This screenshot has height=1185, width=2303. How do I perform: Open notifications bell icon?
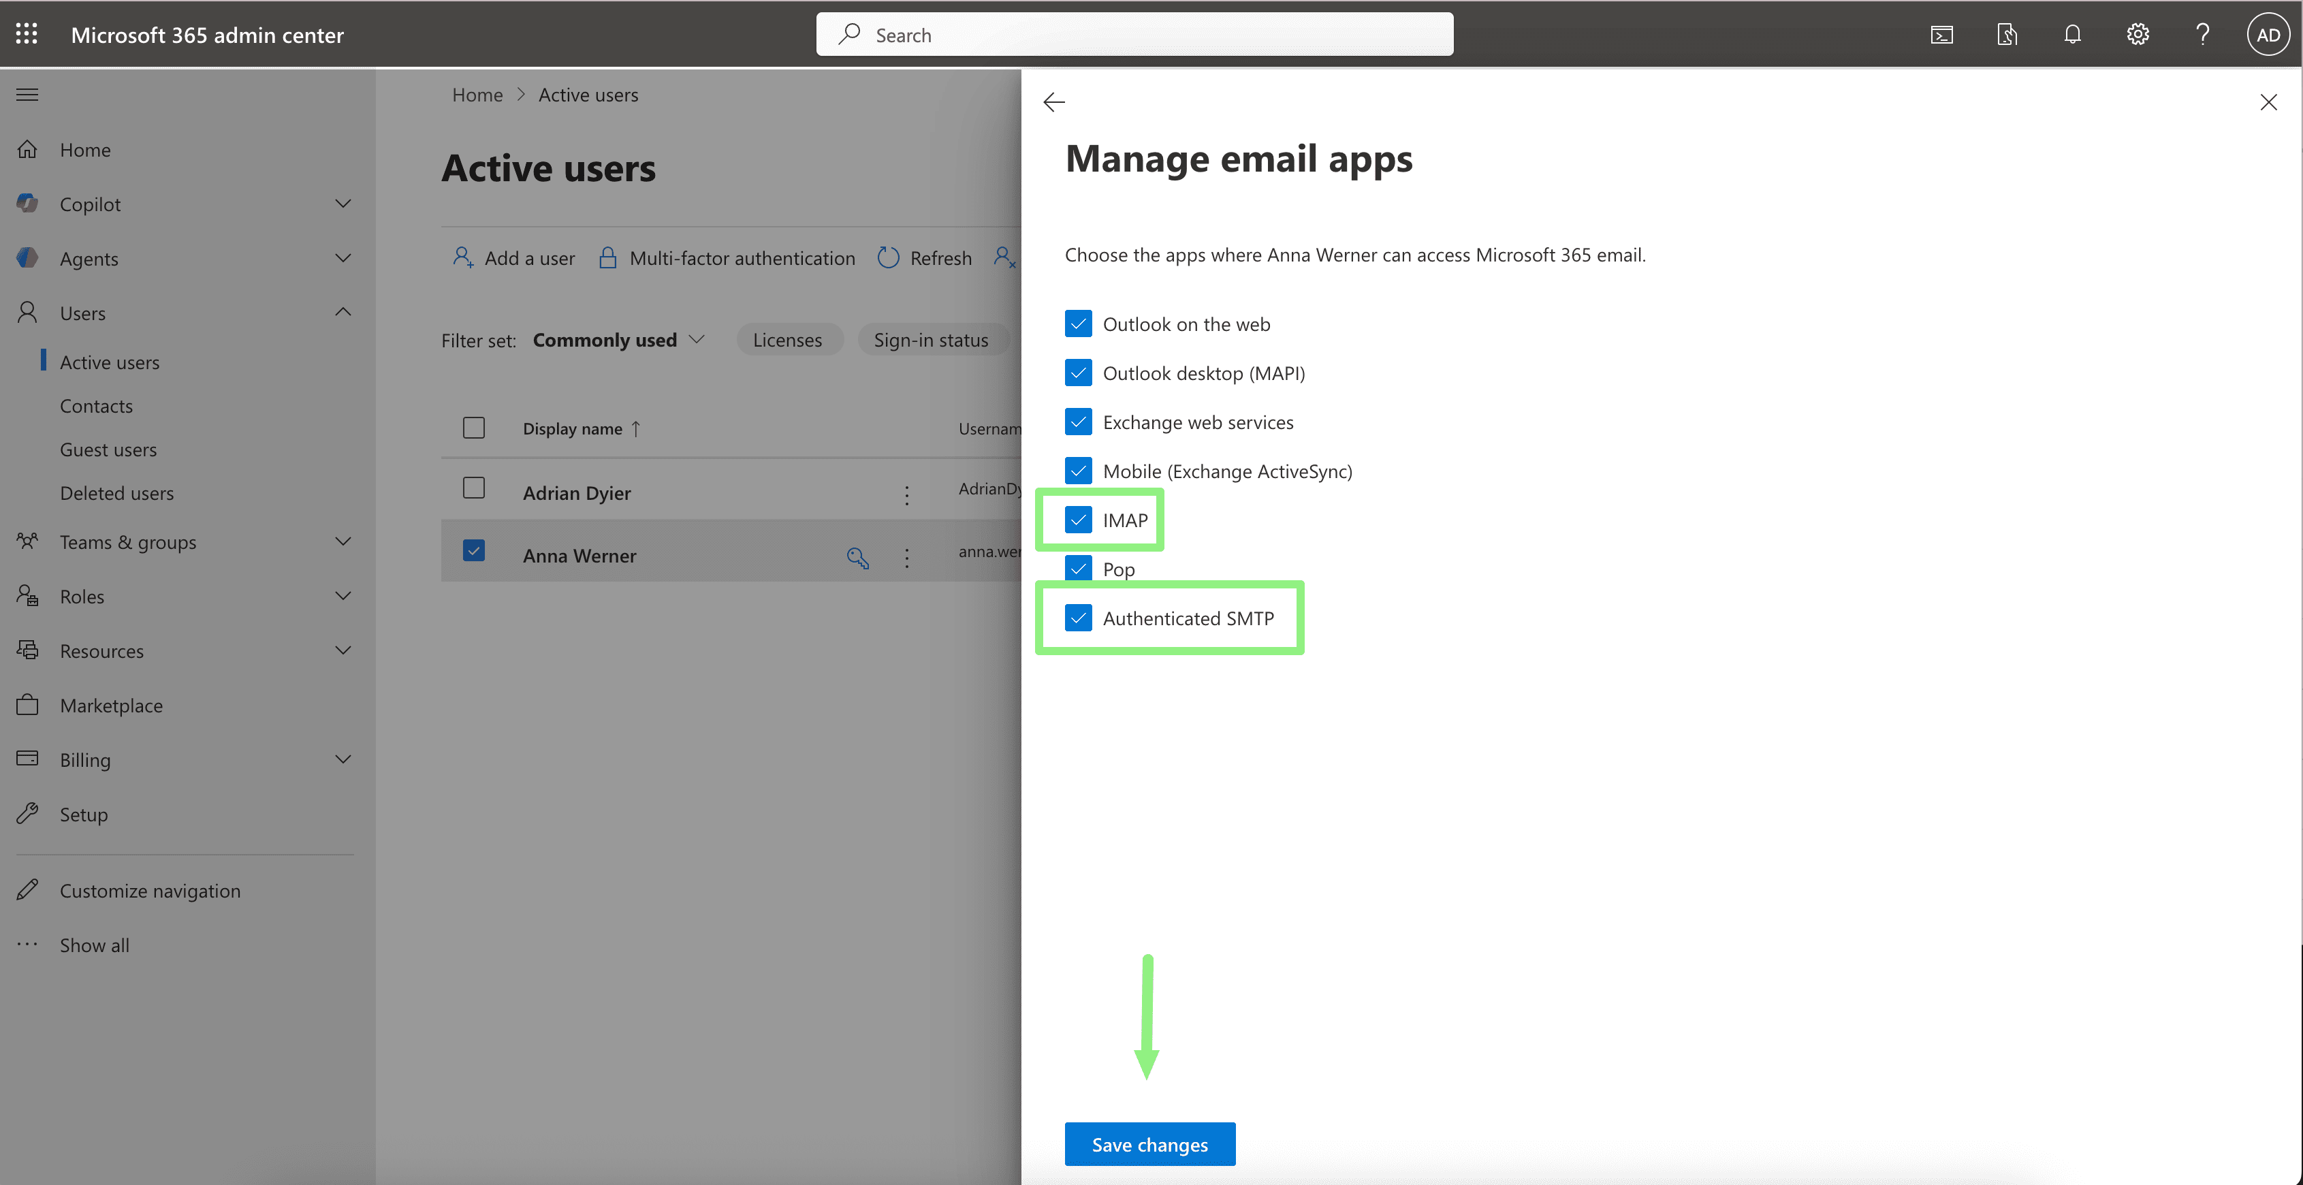[x=2071, y=34]
